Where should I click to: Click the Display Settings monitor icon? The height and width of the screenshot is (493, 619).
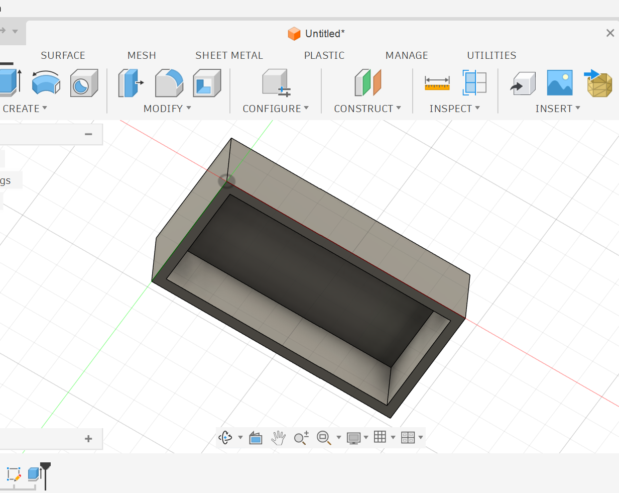click(354, 438)
